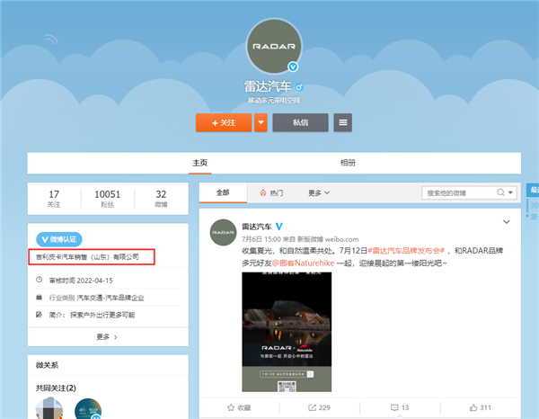539x419 pixels.
Task: Click the magnifier search icon
Action: pos(500,192)
